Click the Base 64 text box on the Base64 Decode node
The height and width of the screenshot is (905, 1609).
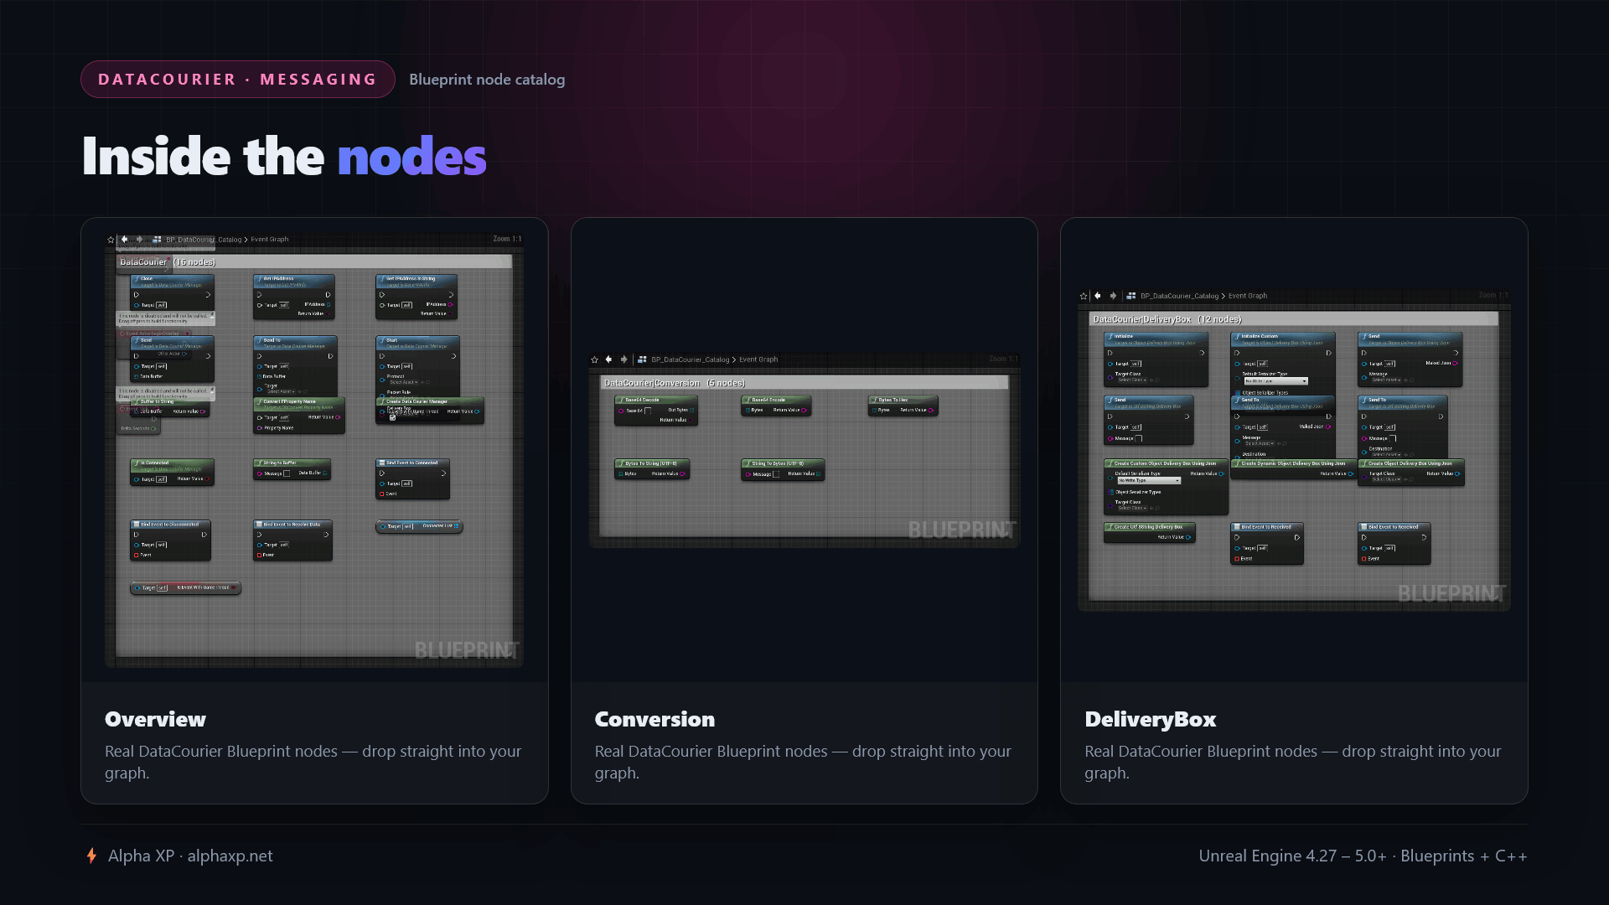coord(648,411)
